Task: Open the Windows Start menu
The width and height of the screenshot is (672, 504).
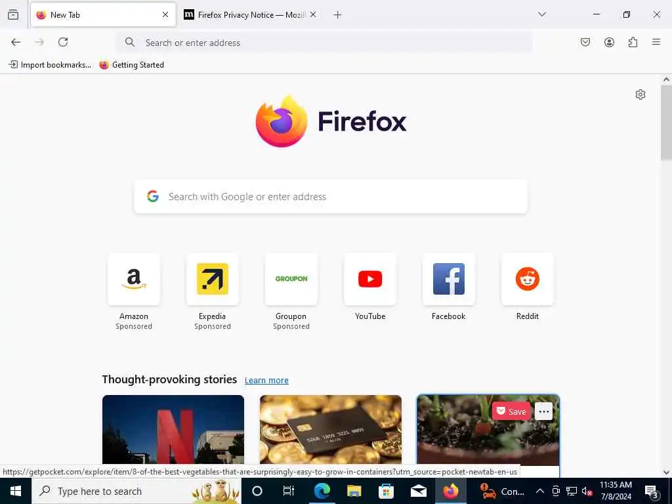Action: [16, 491]
